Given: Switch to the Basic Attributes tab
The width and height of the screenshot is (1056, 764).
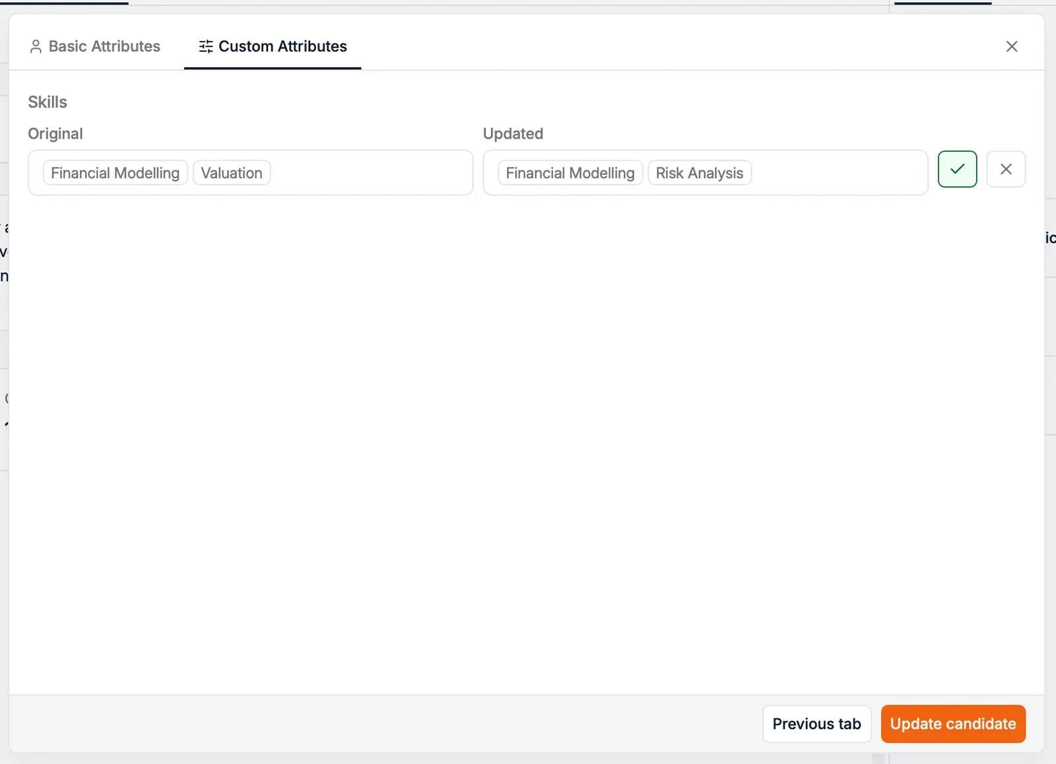Looking at the screenshot, I should [x=95, y=46].
